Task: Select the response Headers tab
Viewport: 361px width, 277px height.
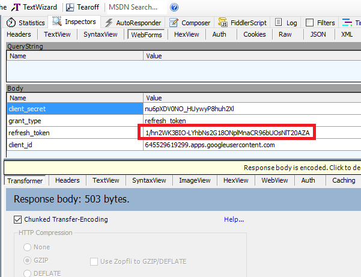Action: (67, 180)
